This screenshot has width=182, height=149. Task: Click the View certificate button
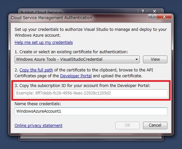[155, 59]
